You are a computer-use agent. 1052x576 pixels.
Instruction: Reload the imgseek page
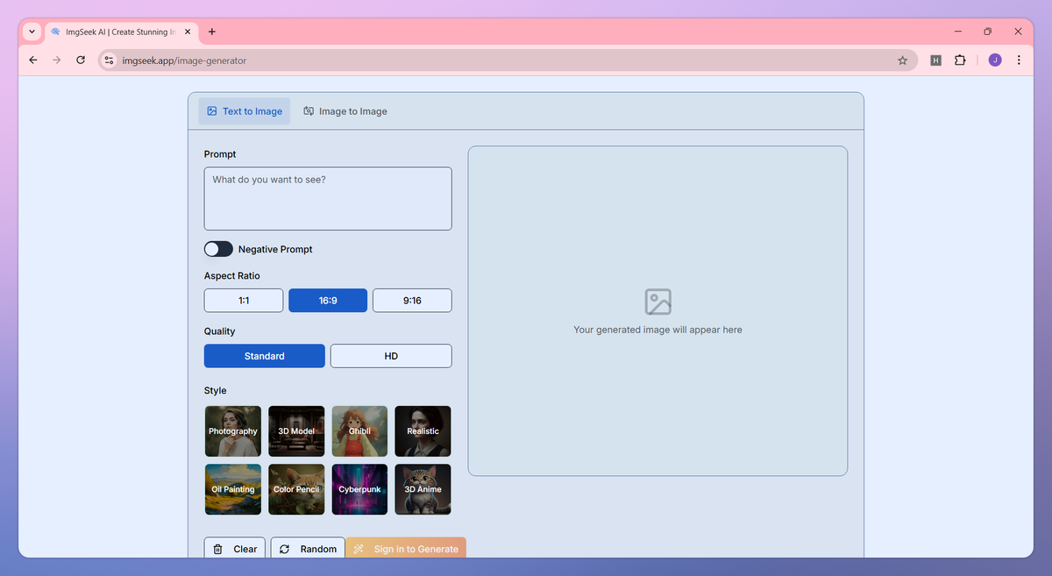[81, 60]
